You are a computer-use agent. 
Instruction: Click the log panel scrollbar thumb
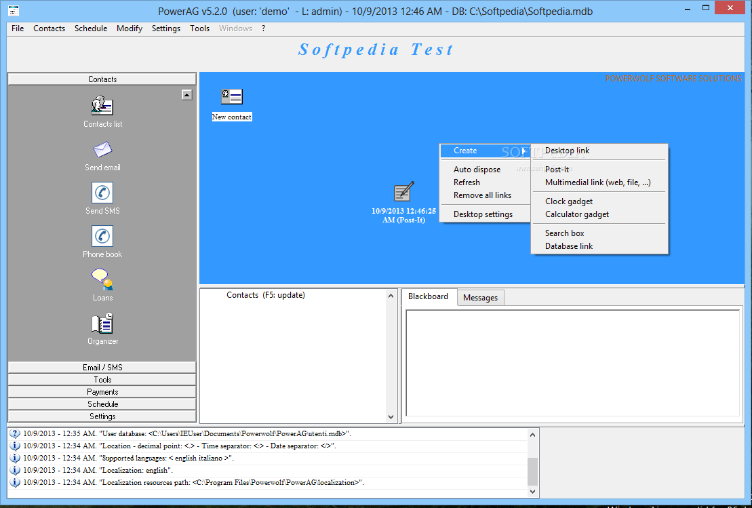click(532, 471)
